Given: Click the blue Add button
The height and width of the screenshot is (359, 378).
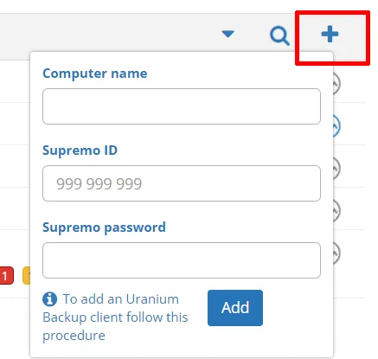Looking at the screenshot, I should [235, 308].
